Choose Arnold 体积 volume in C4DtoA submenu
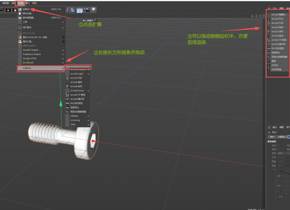Image resolution: width=290 pixels, height=210 pixels. point(77,86)
